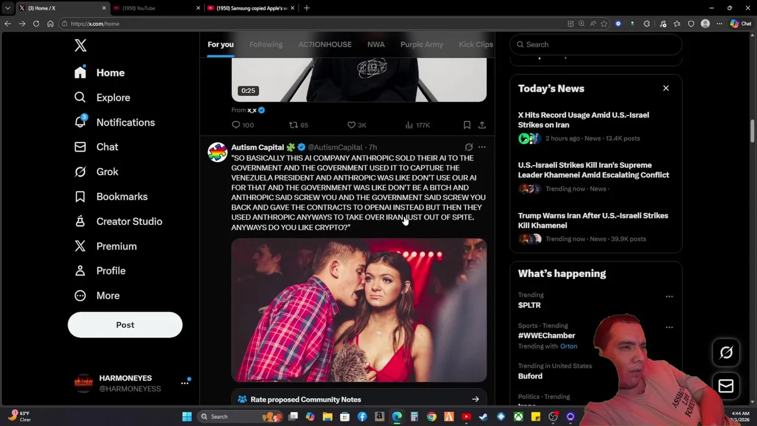Click the Orton trending link

pyautogui.click(x=568, y=346)
